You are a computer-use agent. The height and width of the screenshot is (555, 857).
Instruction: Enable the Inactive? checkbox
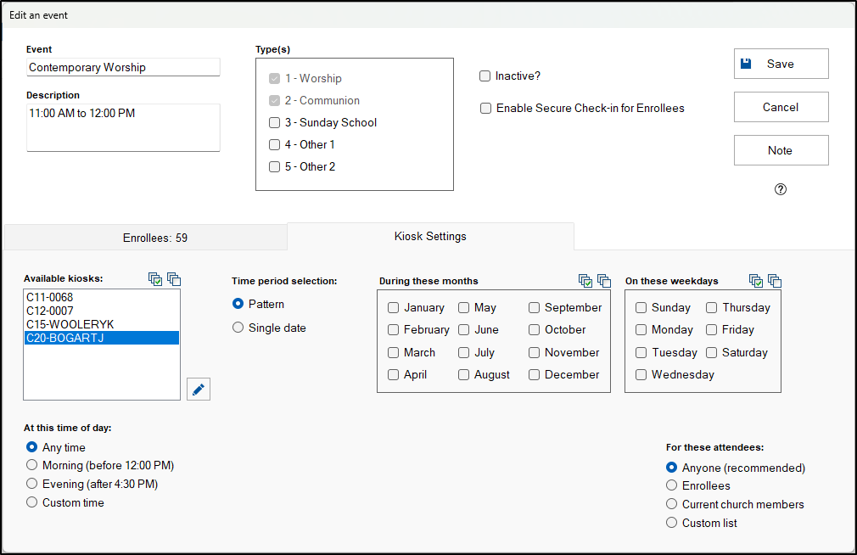coord(485,76)
